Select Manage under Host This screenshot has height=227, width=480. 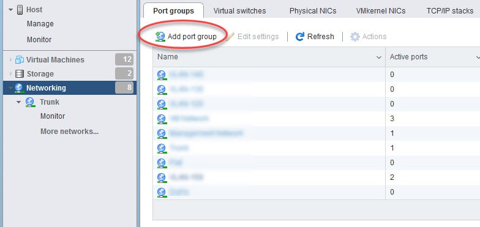coord(40,24)
